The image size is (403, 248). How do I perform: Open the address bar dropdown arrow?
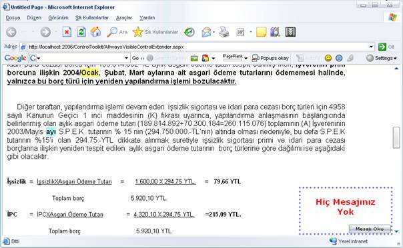(371, 47)
